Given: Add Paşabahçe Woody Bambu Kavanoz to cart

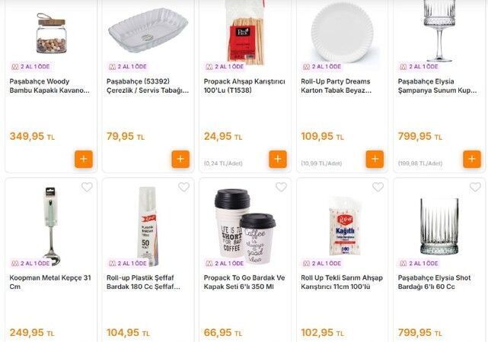Looking at the screenshot, I should [x=84, y=160].
